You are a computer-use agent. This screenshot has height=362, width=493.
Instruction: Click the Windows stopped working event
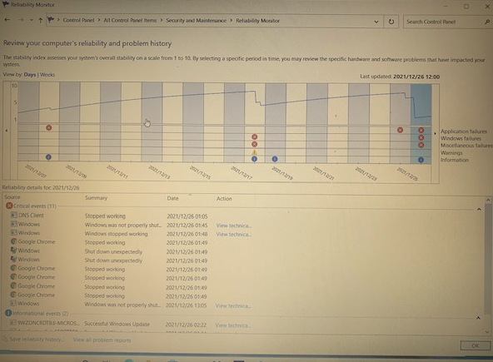(131, 234)
